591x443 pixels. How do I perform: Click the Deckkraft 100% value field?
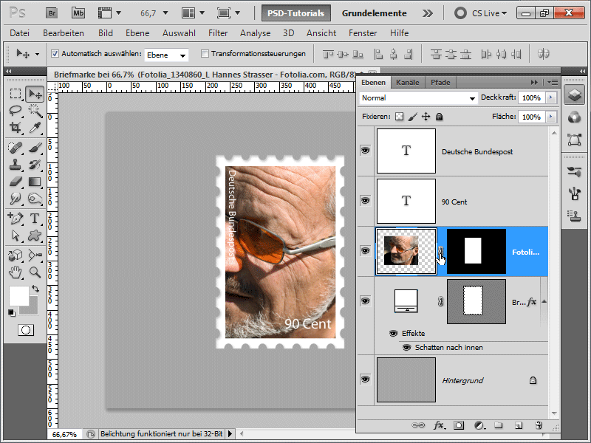[531, 97]
